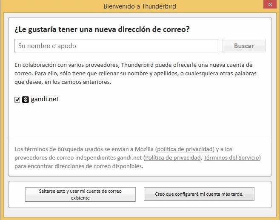This screenshot has height=220, width=280.
Task: Focus the "Su nombre o apodo" text field
Action: pyautogui.click(x=116, y=46)
